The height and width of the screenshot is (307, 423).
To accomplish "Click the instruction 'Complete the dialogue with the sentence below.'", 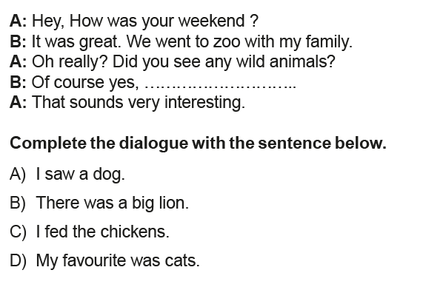I will [198, 144].
